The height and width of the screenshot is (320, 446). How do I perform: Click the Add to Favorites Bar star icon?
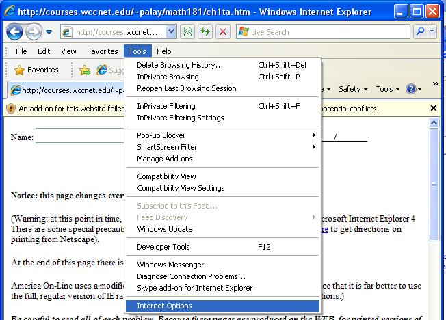[84, 70]
